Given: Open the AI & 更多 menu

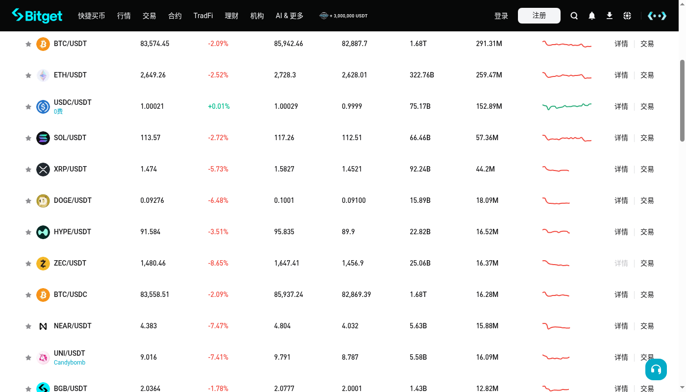Looking at the screenshot, I should [290, 16].
